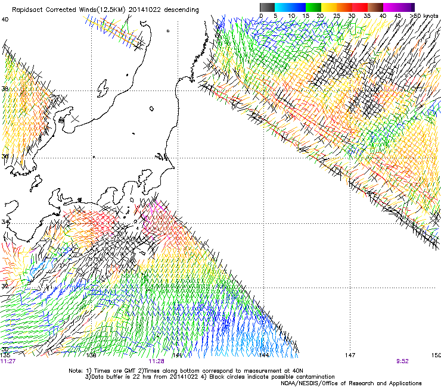Click the longitude label '144'

(264, 355)
